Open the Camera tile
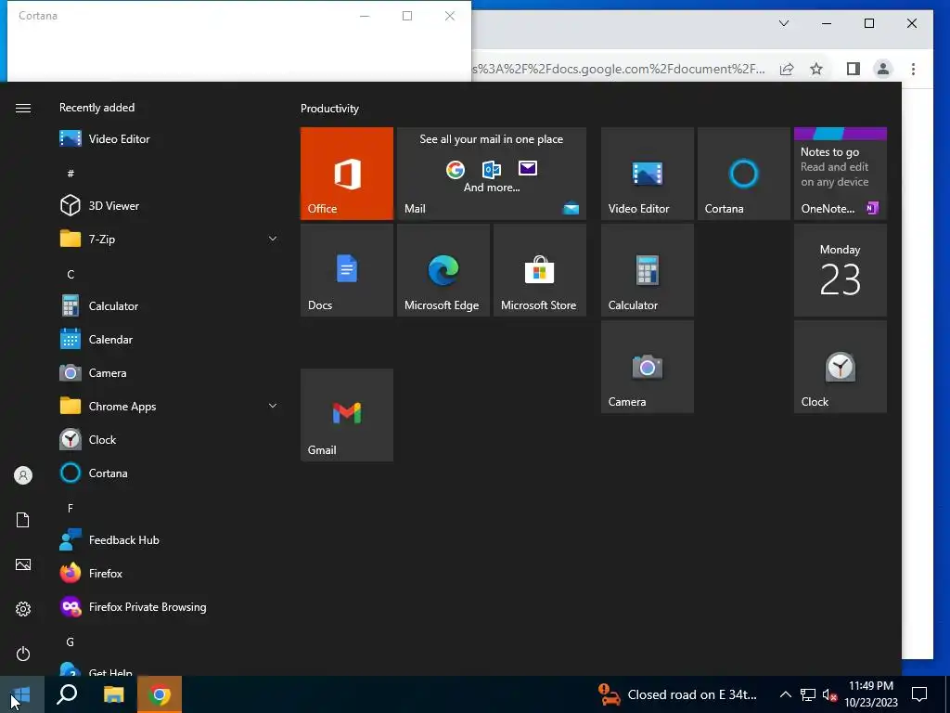This screenshot has width=950, height=713. pos(647,367)
